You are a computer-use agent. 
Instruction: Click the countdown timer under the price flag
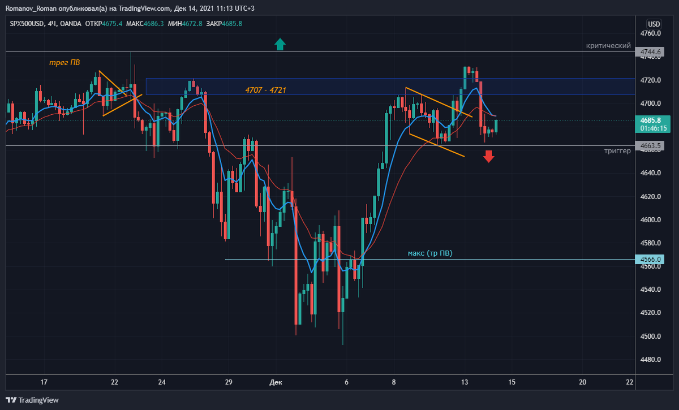(x=652, y=129)
